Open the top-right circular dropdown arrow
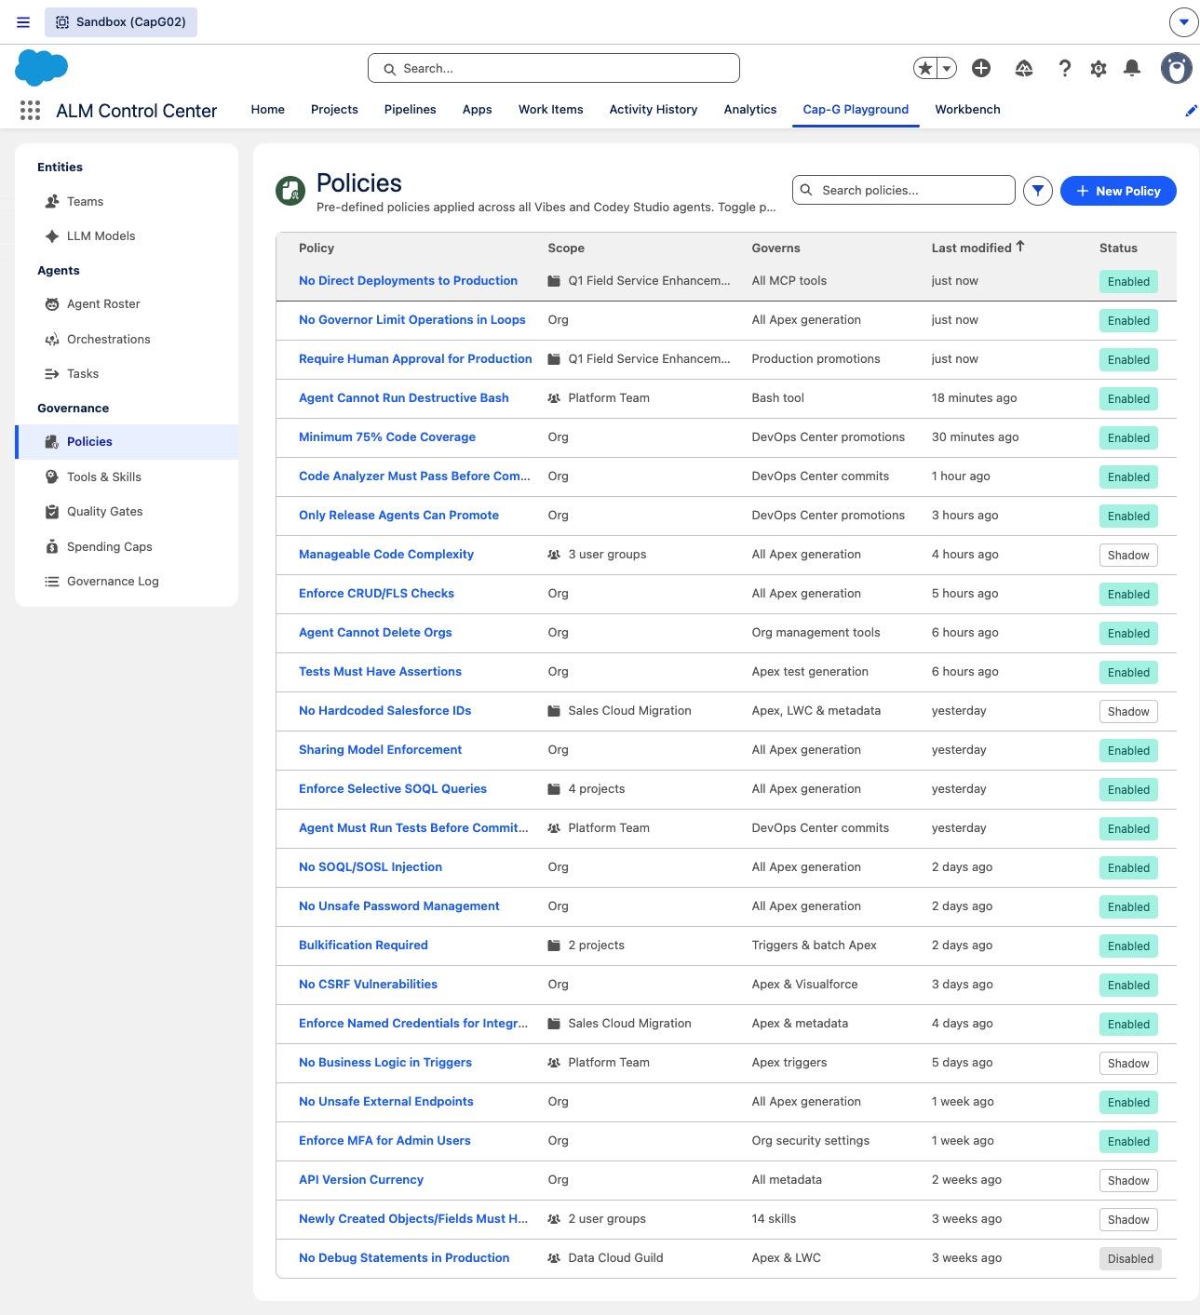 (x=1184, y=22)
